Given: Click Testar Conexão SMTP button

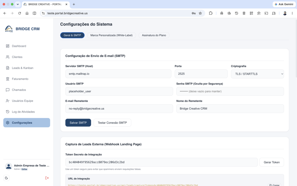Looking at the screenshot, I should (x=112, y=123).
